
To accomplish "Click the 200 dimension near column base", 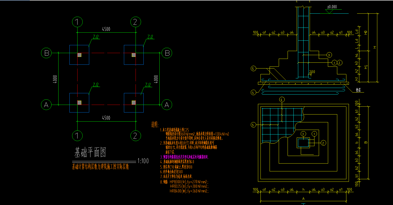I will point(312,72).
